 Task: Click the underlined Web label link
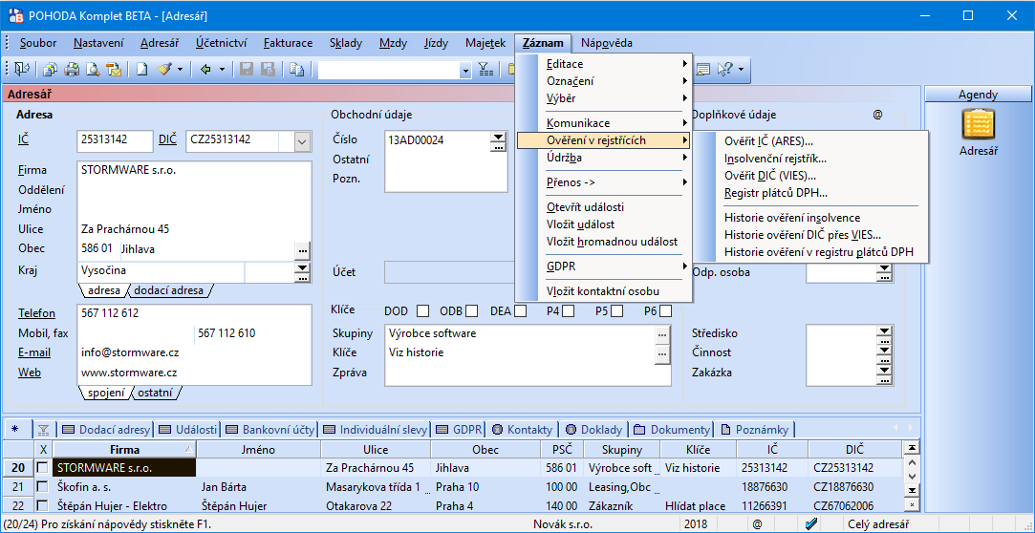coord(30,373)
